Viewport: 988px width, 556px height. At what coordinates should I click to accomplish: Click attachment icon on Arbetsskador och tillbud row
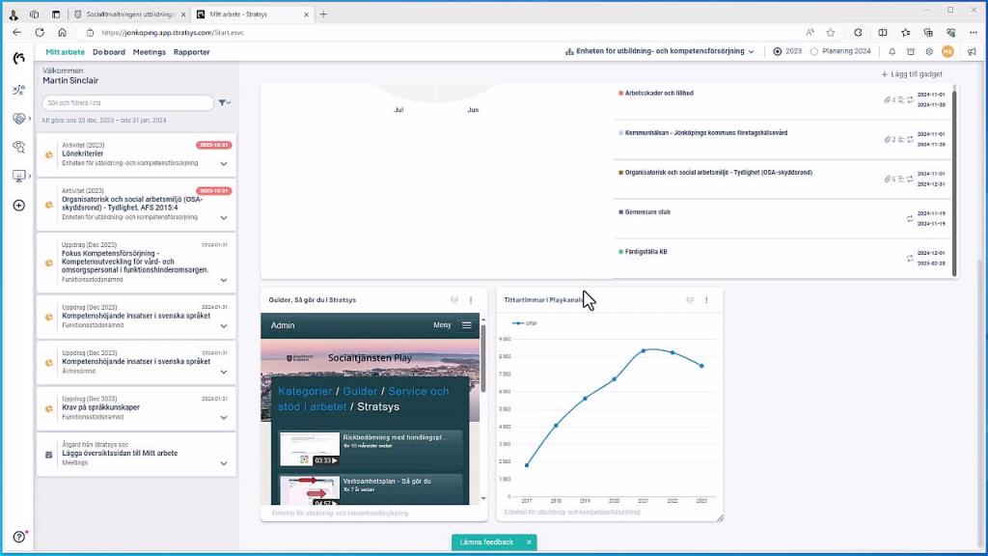pyautogui.click(x=888, y=99)
